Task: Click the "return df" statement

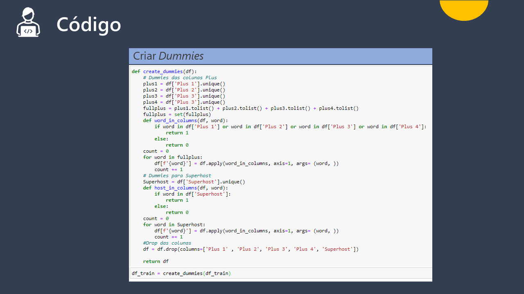Action: pyautogui.click(x=156, y=261)
